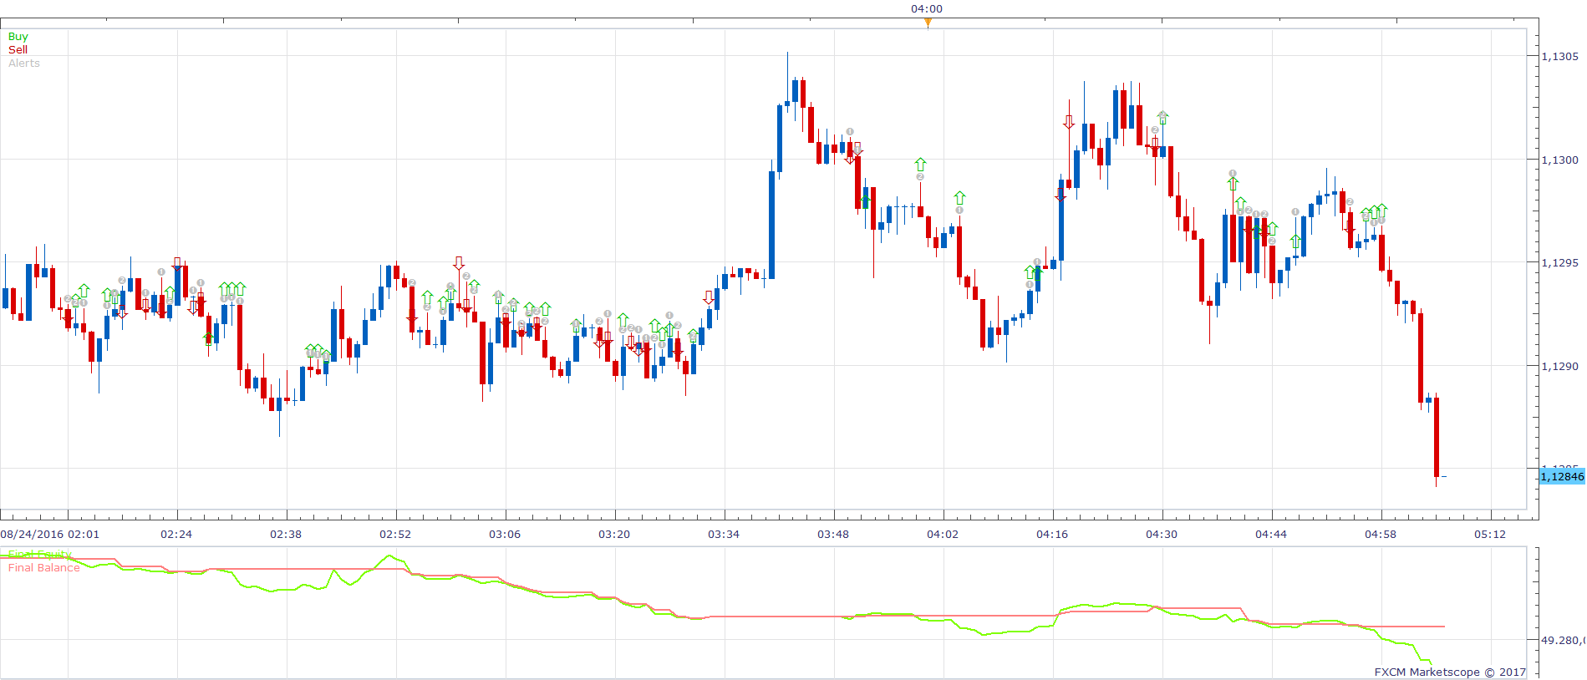Click the red sell marker above the 02:24 candle
The width and height of the screenshot is (1587, 680).
click(x=176, y=263)
